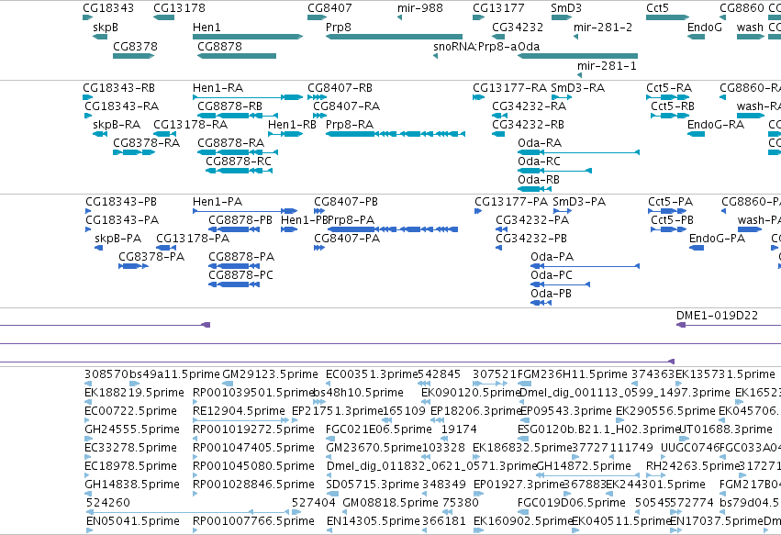Select the Prp8-RA transcript glyph

pyautogui.click(x=396, y=134)
